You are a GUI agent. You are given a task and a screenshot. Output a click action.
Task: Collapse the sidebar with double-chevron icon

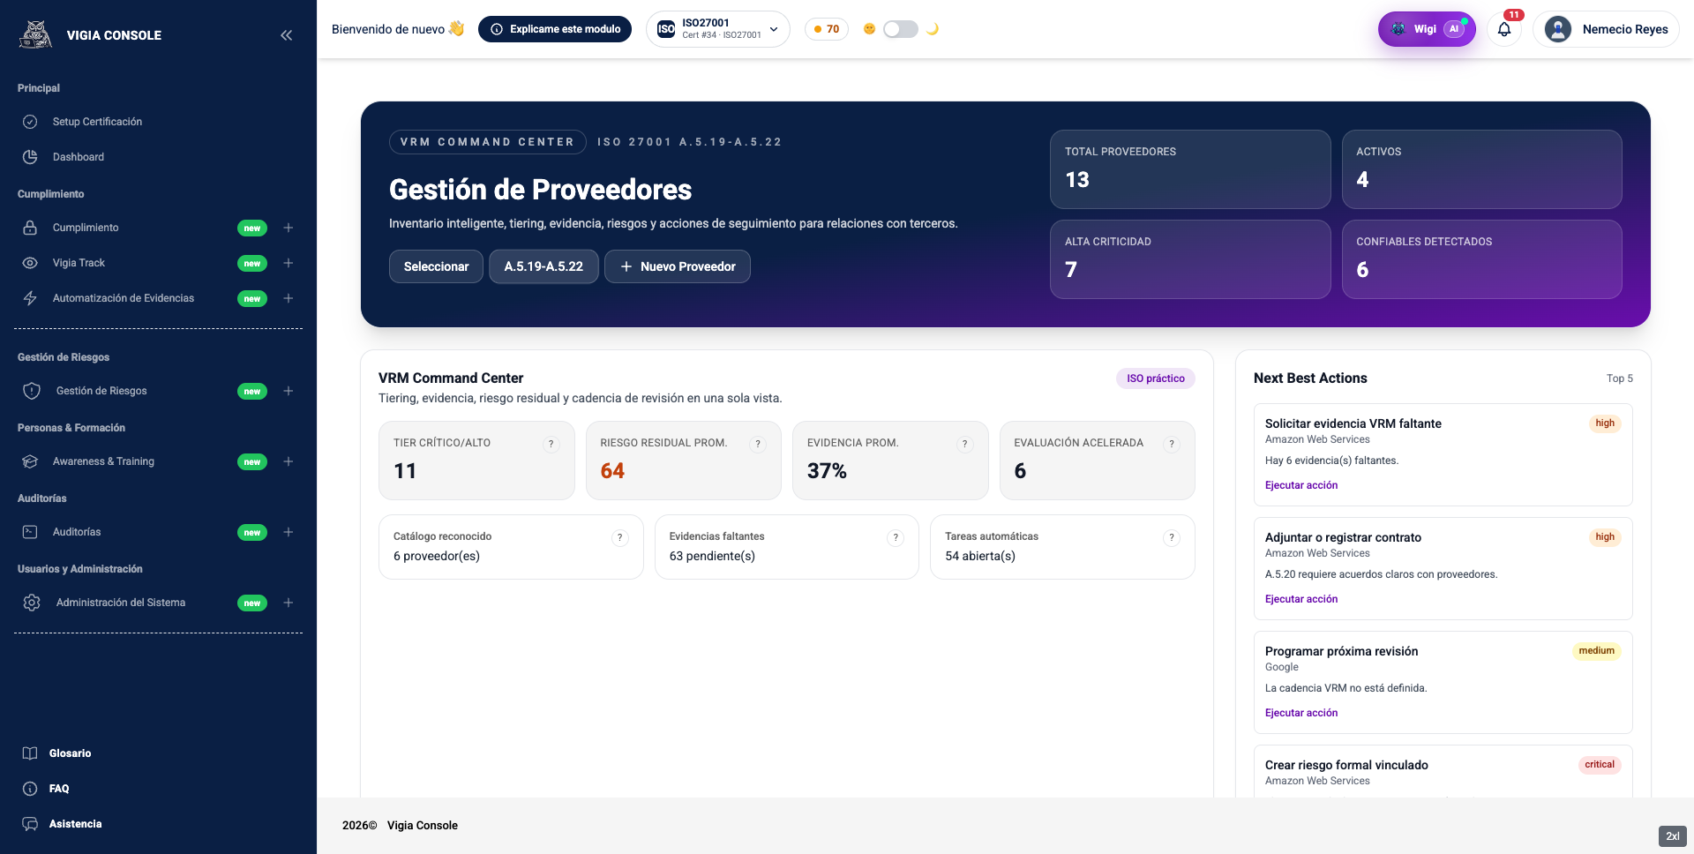[x=286, y=35]
